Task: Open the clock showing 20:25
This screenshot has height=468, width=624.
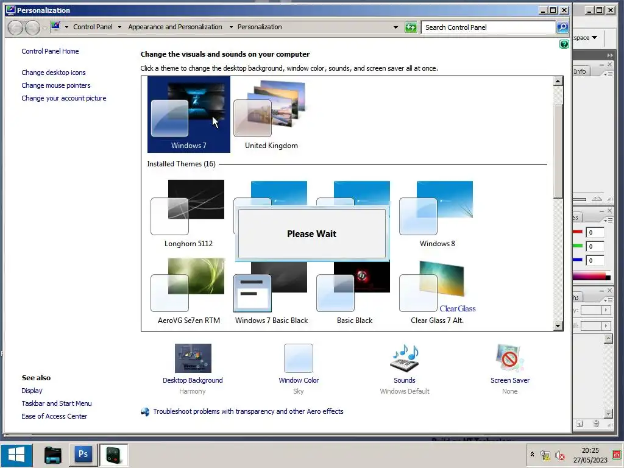Action: click(x=590, y=455)
